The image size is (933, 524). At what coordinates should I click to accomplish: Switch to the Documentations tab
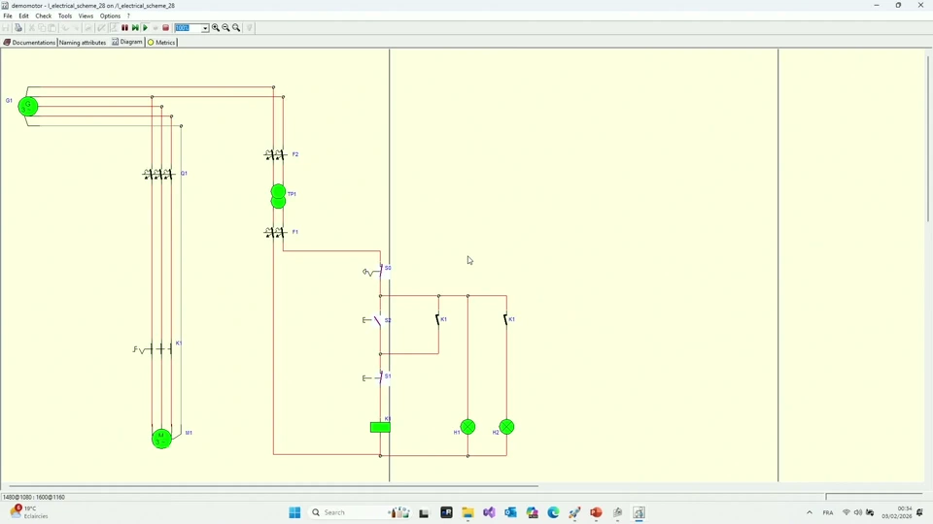29,42
